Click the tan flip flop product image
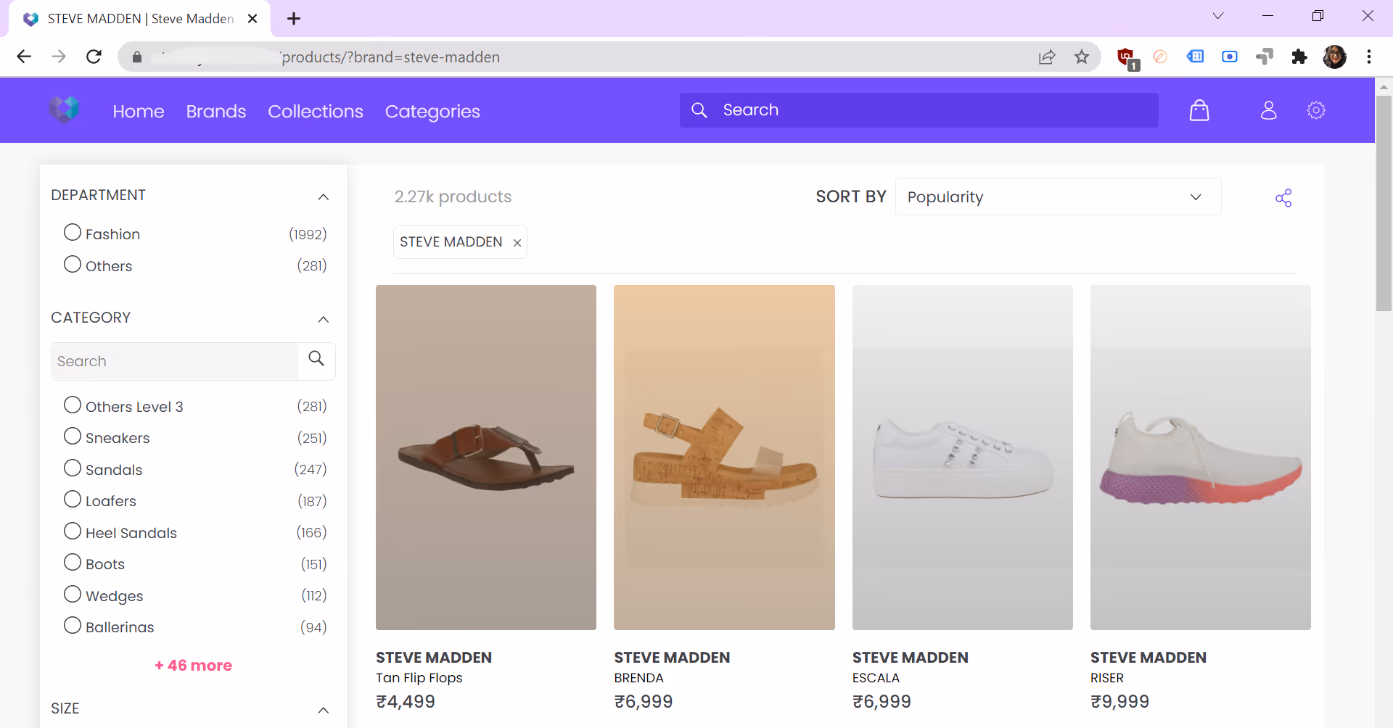 coord(486,457)
